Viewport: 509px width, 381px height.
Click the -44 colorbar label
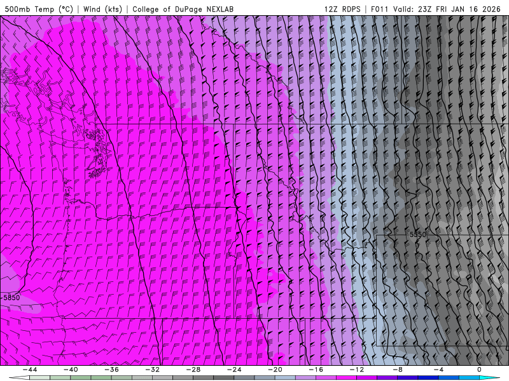pyautogui.click(x=29, y=370)
